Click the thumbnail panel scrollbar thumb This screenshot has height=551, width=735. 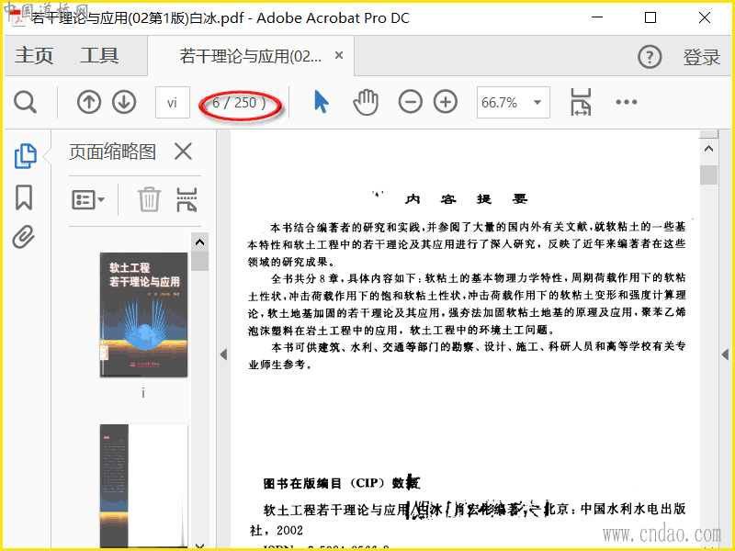199,261
